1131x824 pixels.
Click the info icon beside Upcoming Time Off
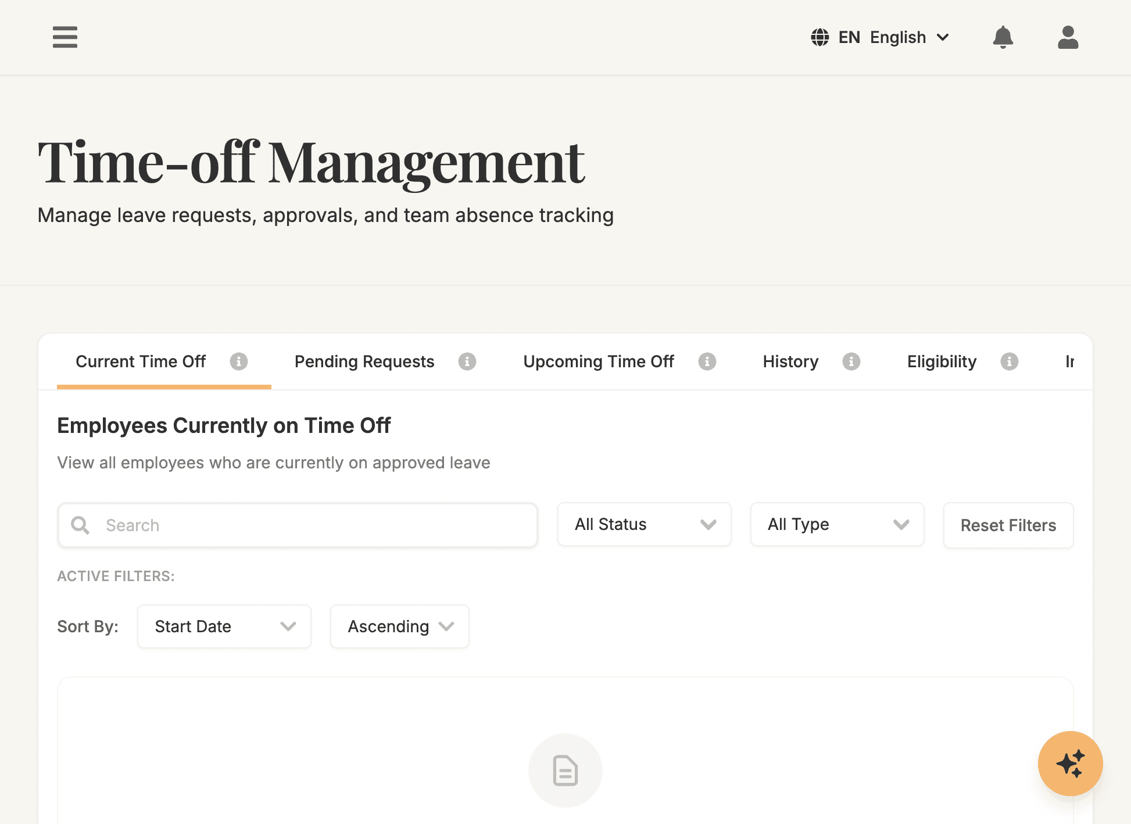[x=707, y=361]
